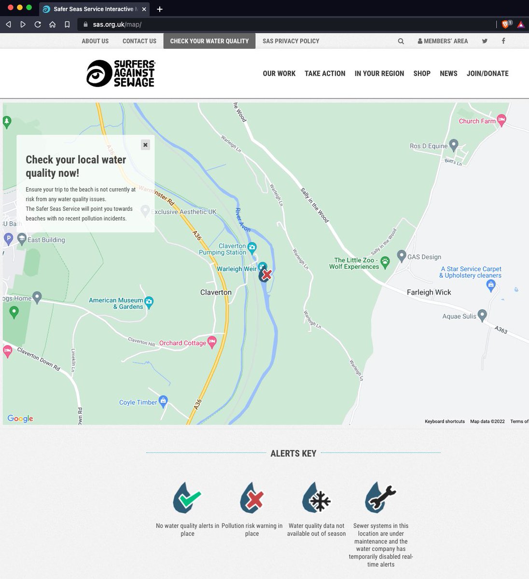This screenshot has width=529, height=579.
Task: Click the Church Farm lodging pin
Action: point(501,120)
